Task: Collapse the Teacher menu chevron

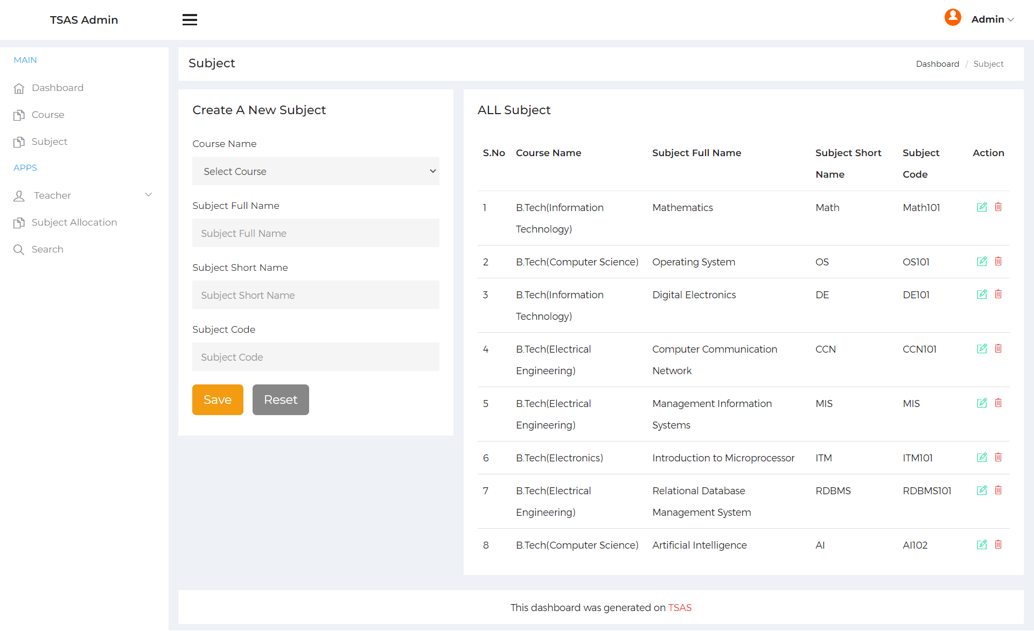Action: click(x=149, y=195)
